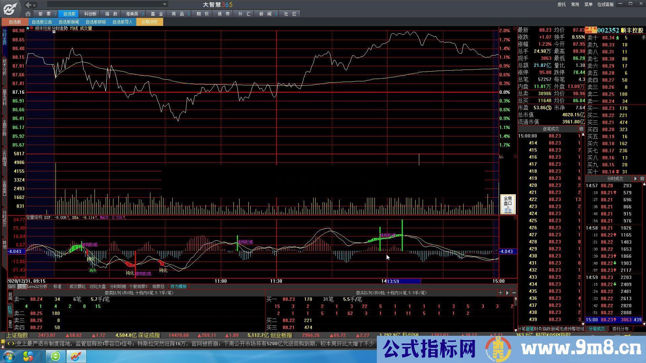Click the home icon in the top toolbar
646x363 pixels.
(28, 13)
